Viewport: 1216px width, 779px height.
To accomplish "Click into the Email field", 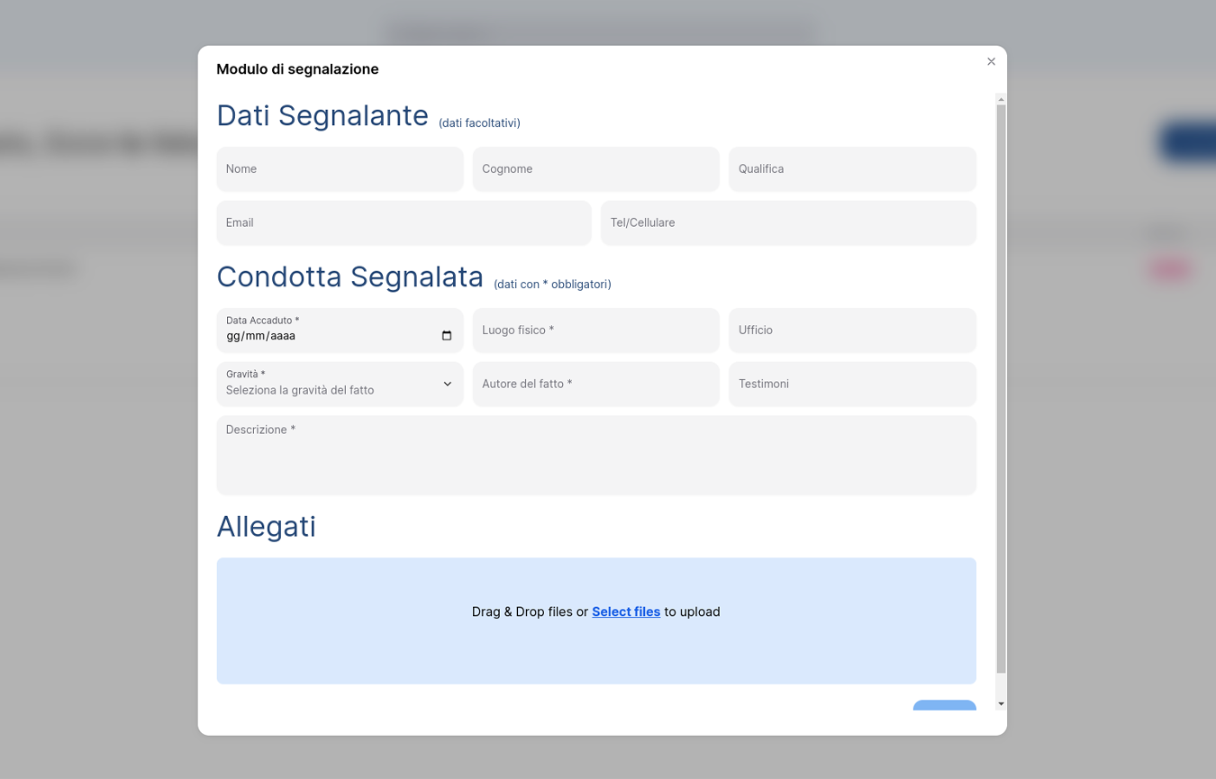I will point(404,223).
